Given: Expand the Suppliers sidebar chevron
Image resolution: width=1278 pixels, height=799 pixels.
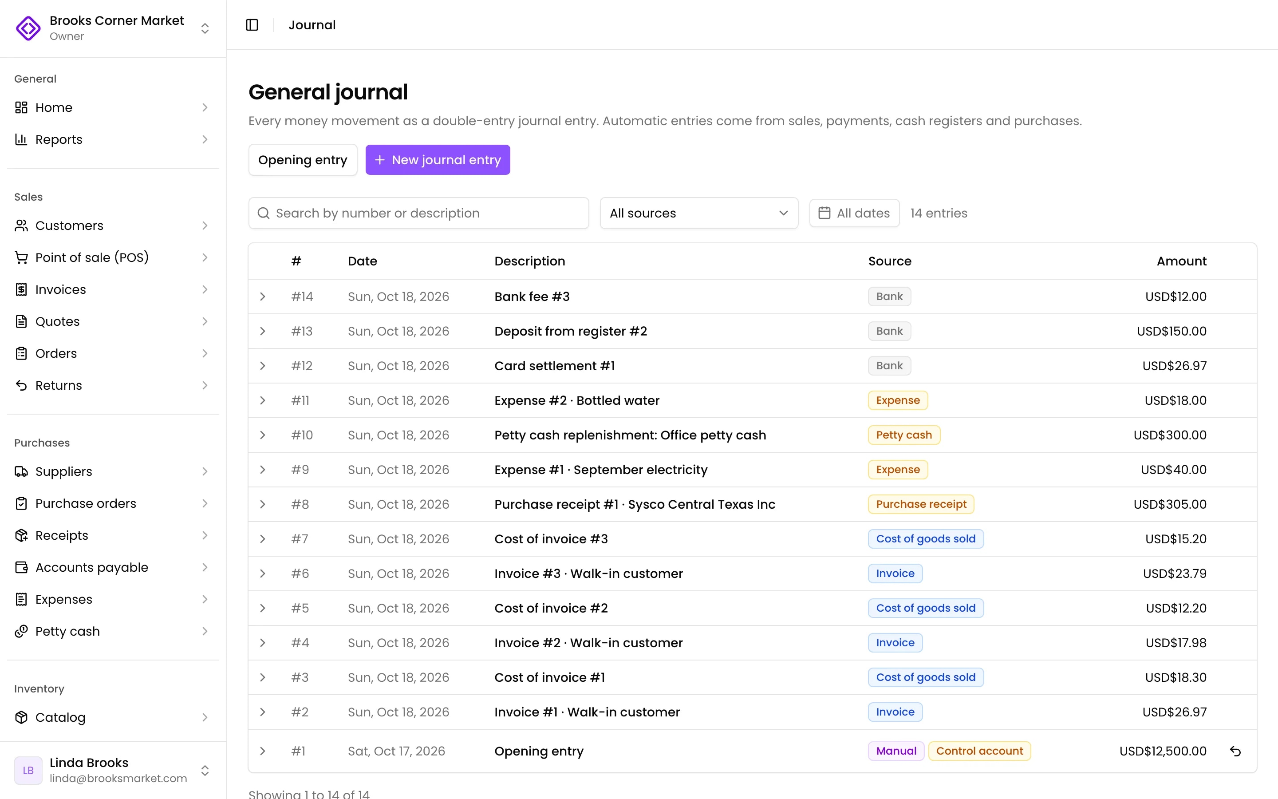Looking at the screenshot, I should tap(205, 471).
